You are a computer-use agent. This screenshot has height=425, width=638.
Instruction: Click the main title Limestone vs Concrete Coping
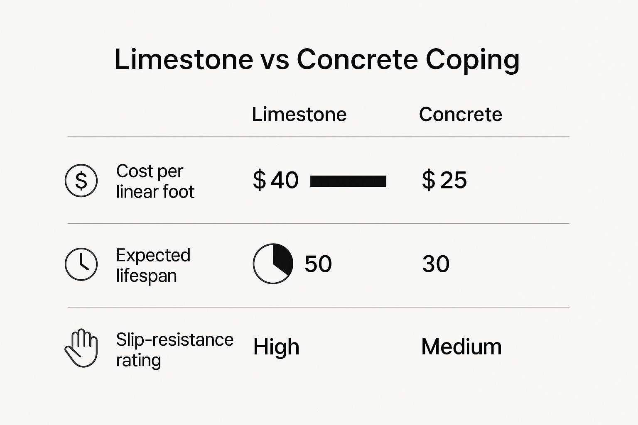tap(317, 59)
